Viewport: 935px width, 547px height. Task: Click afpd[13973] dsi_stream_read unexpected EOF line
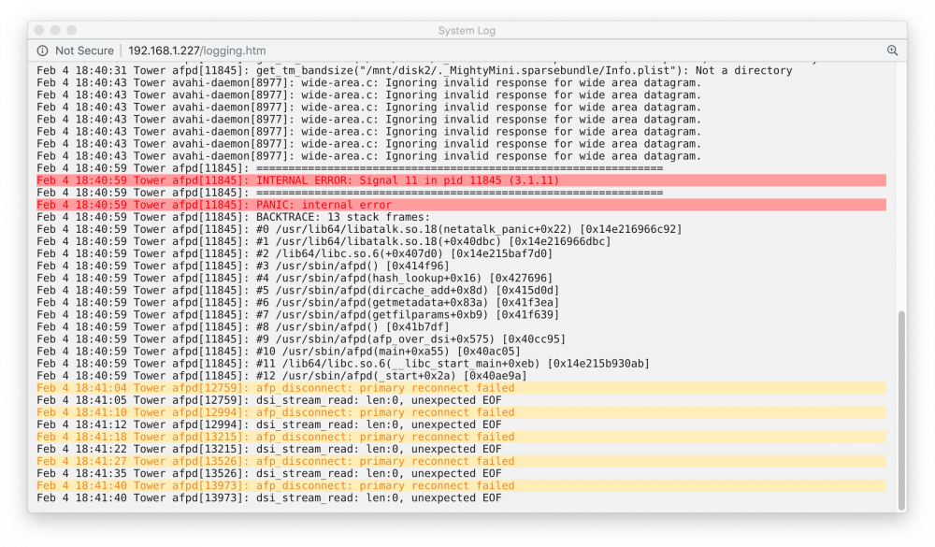click(x=269, y=498)
